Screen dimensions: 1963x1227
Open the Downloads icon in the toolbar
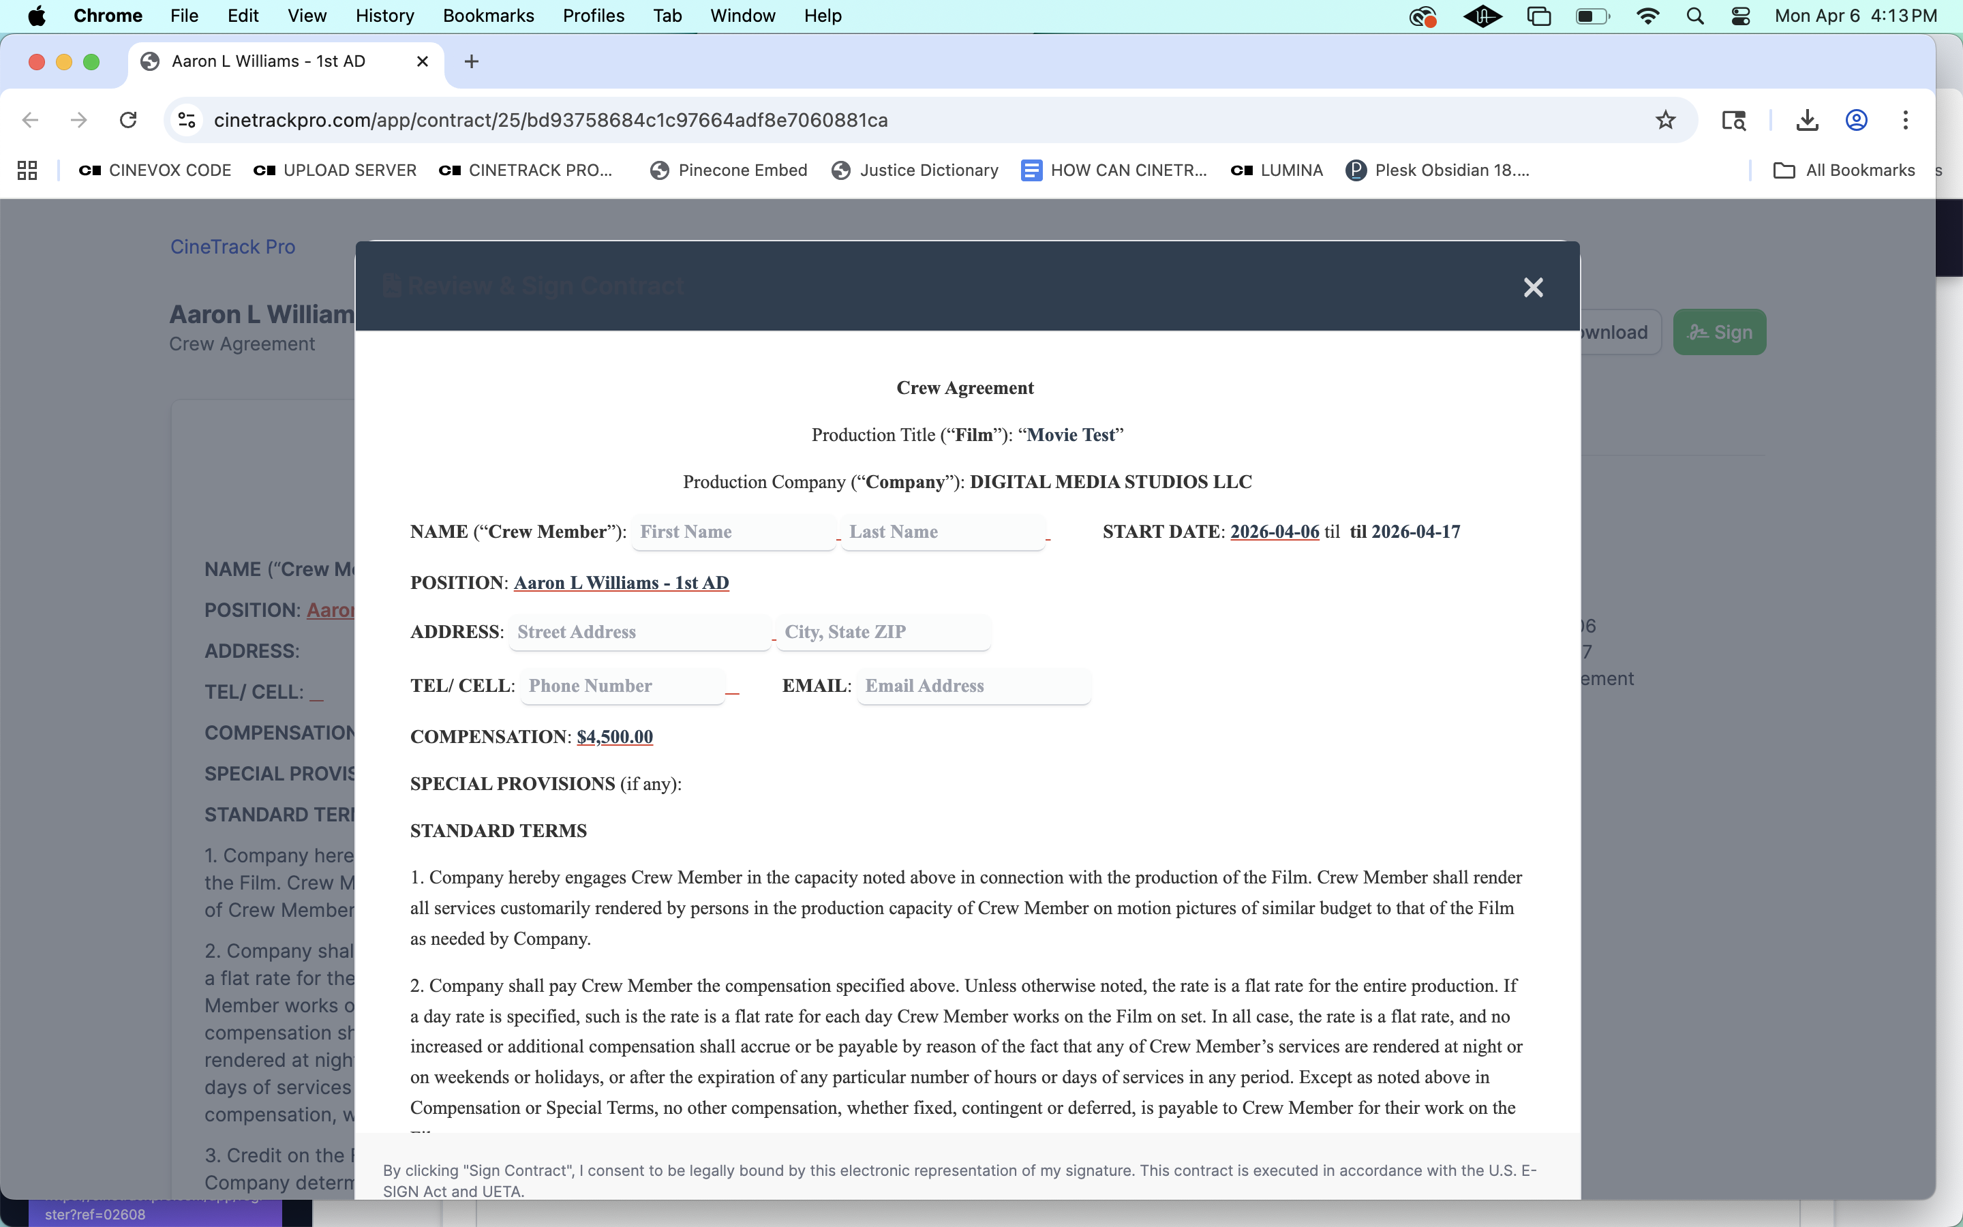pyautogui.click(x=1808, y=119)
